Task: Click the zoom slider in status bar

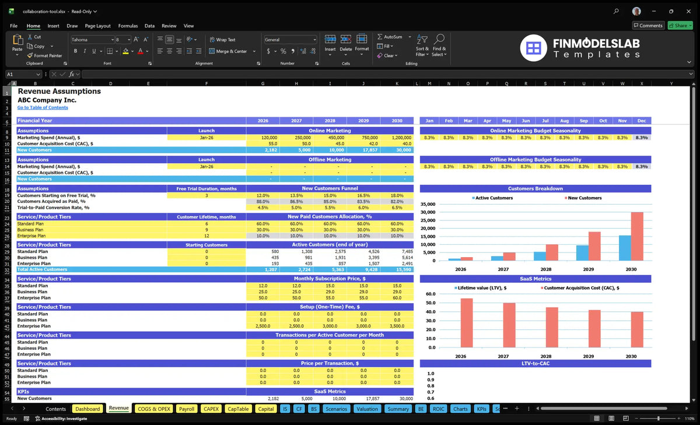Action: tap(659, 419)
